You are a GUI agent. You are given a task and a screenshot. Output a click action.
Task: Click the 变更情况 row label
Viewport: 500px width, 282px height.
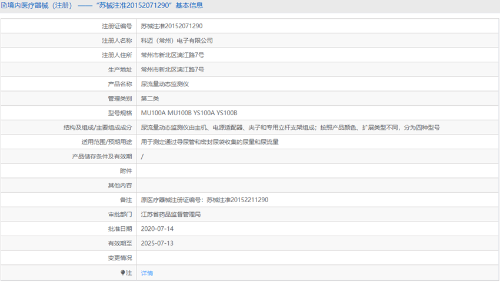pyautogui.click(x=120, y=258)
